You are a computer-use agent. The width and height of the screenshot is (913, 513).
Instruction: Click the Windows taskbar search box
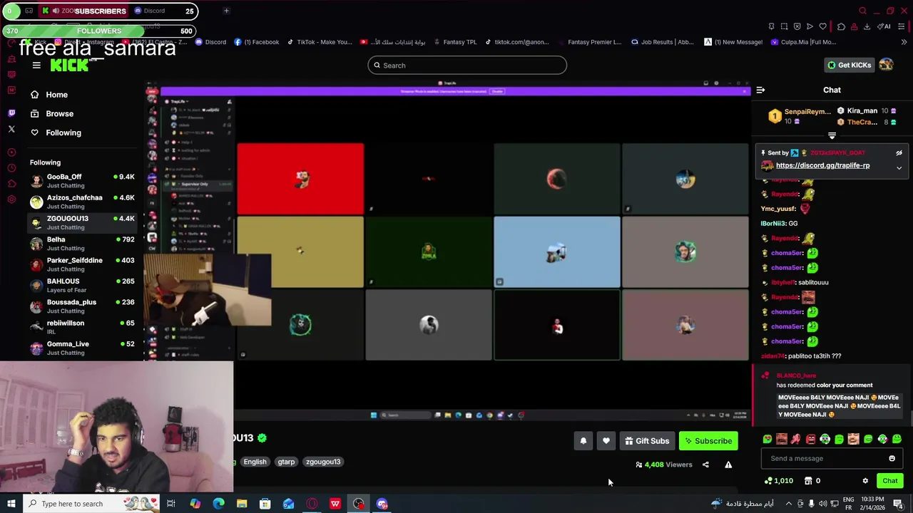coord(93,504)
